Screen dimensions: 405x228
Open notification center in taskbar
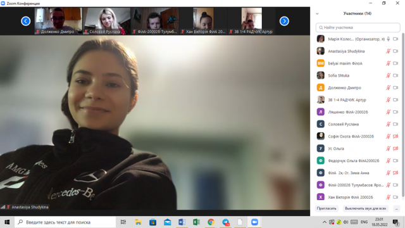click(396, 222)
